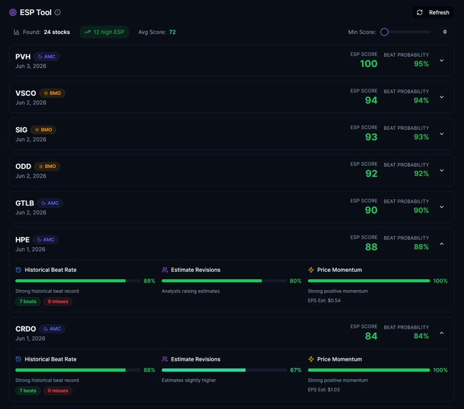Click SIG's 93% beat probability
This screenshot has width=464, height=409.
coord(421,137)
